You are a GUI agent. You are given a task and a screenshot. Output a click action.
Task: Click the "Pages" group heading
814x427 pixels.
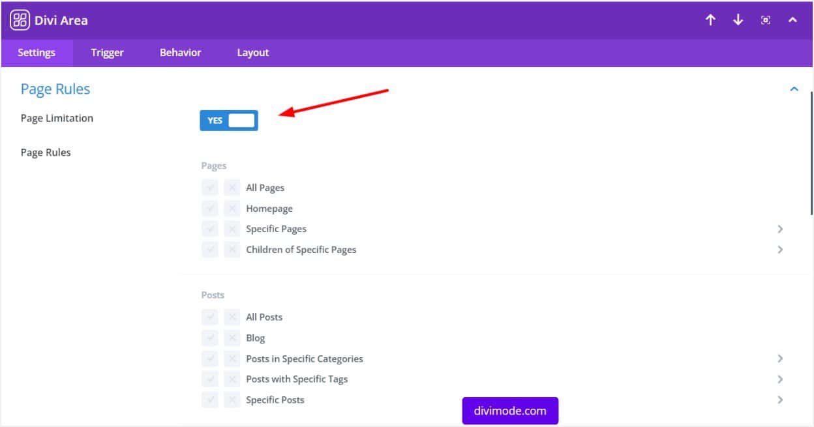(x=214, y=166)
